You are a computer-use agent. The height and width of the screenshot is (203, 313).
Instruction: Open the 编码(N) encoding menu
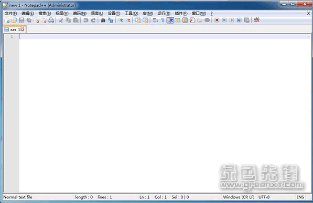coord(80,14)
